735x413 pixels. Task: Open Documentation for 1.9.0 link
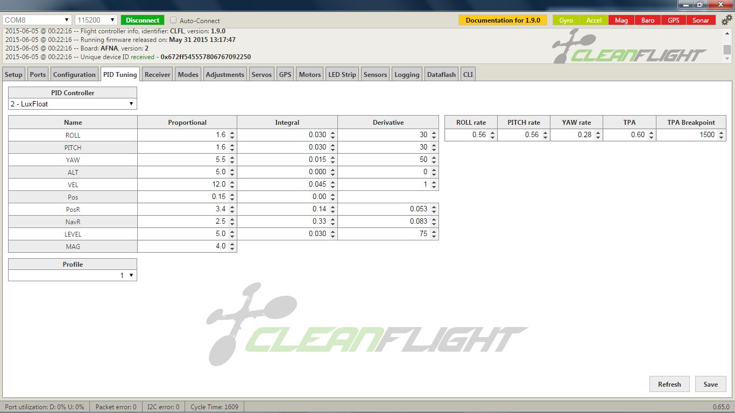pyautogui.click(x=503, y=20)
